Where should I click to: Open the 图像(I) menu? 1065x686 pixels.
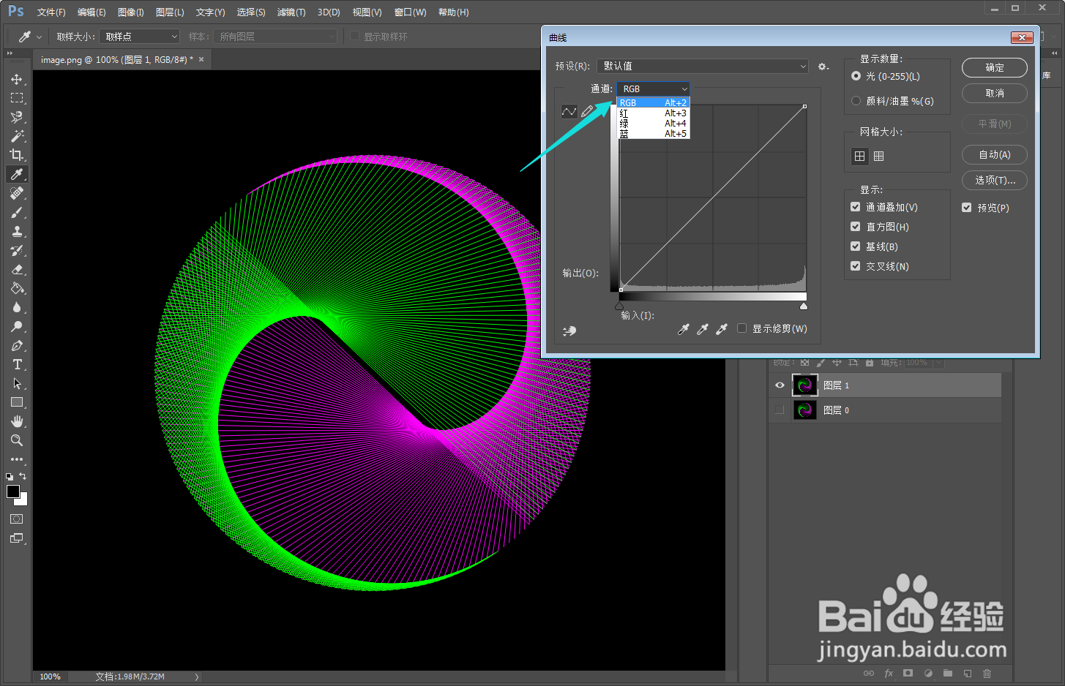pyautogui.click(x=131, y=12)
